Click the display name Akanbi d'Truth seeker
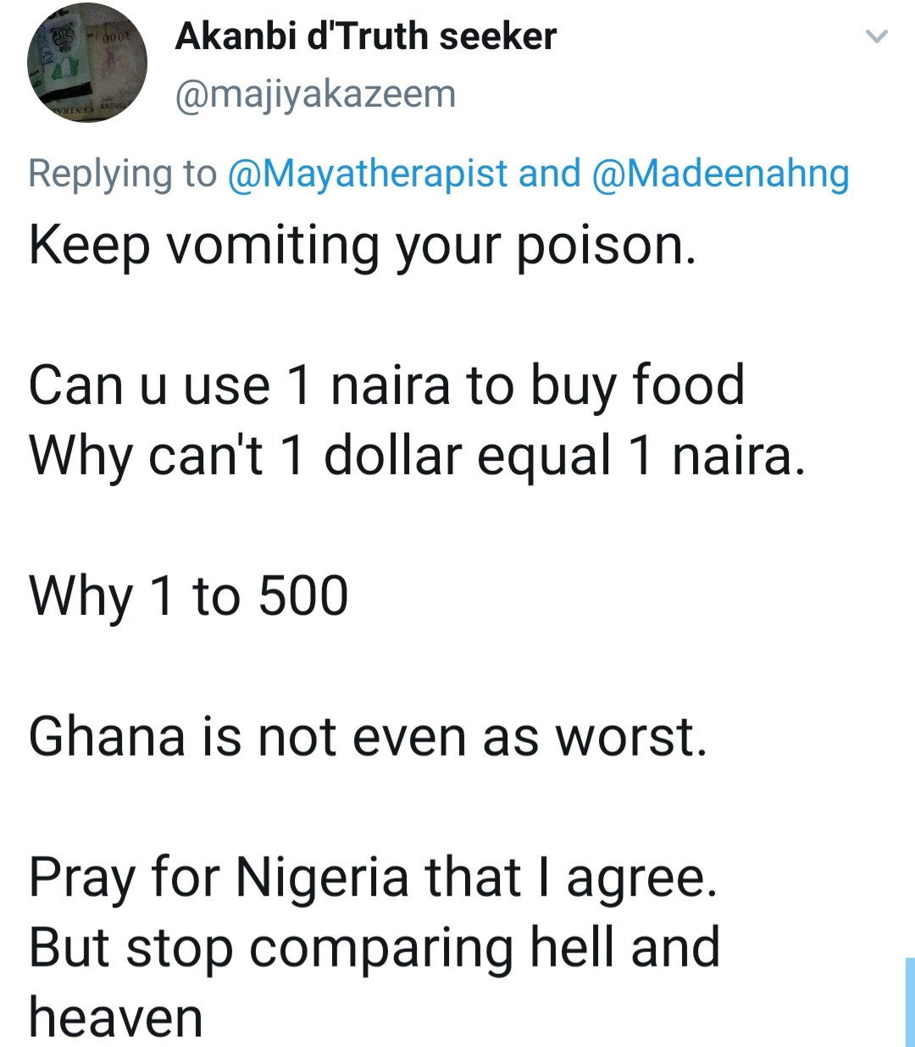Image resolution: width=915 pixels, height=1047 pixels. [x=365, y=36]
